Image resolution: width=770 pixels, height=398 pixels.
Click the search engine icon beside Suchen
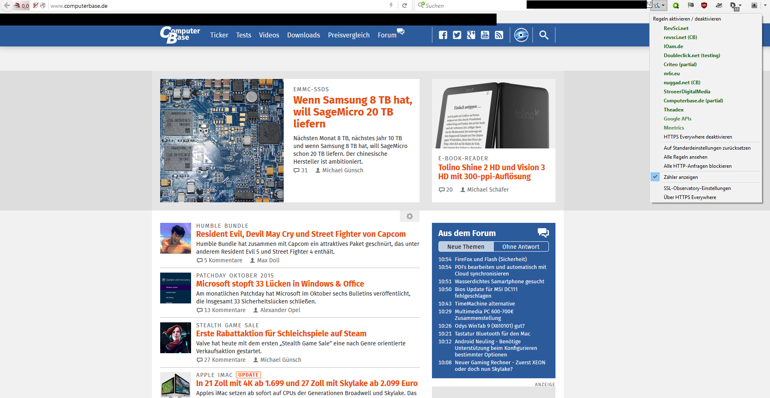click(421, 5)
